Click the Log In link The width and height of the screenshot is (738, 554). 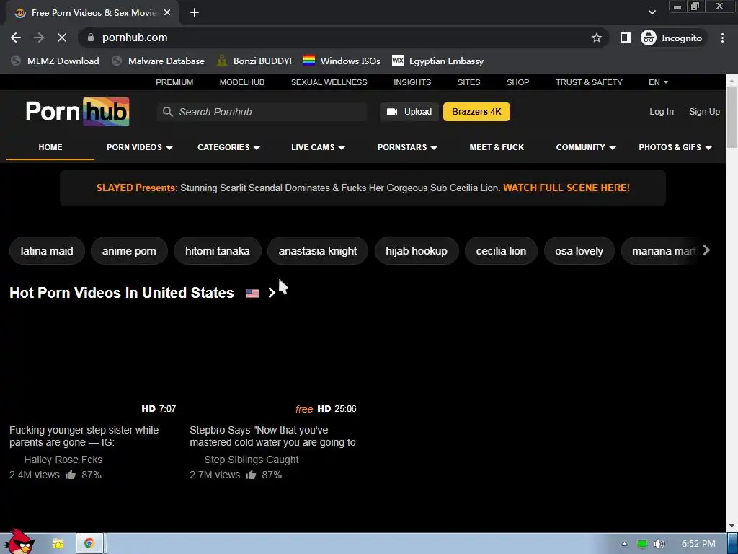pos(662,112)
